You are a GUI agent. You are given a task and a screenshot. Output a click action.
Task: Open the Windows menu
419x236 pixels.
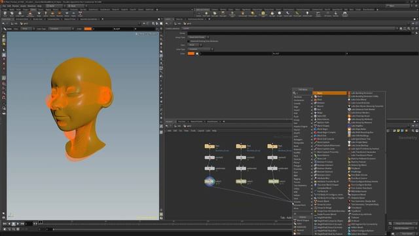pyautogui.click(x=31, y=6)
